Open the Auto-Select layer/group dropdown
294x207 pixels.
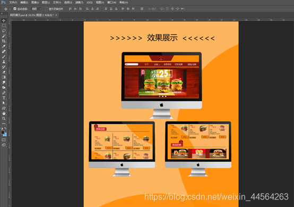coord(36,9)
